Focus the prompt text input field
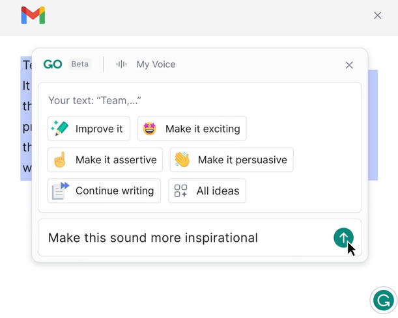This screenshot has width=398, height=318. tap(182, 238)
